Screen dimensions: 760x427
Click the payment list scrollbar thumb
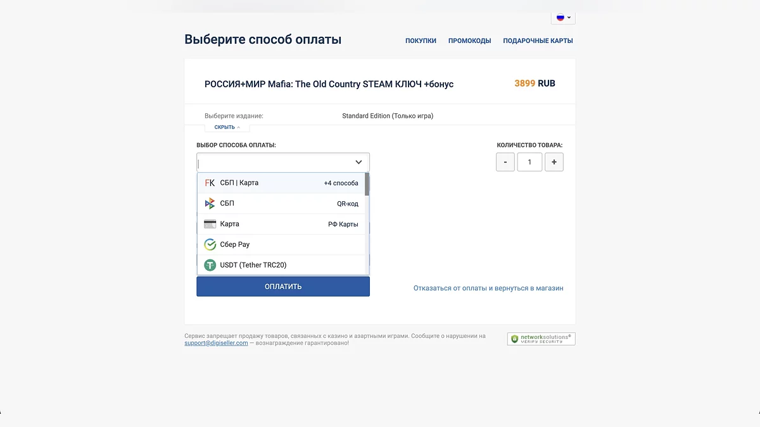[367, 184]
